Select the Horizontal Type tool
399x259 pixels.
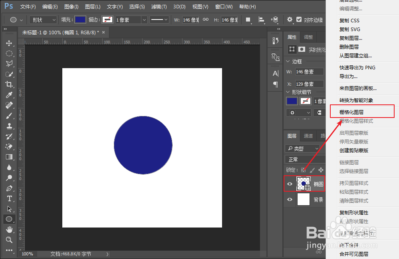[9, 198]
